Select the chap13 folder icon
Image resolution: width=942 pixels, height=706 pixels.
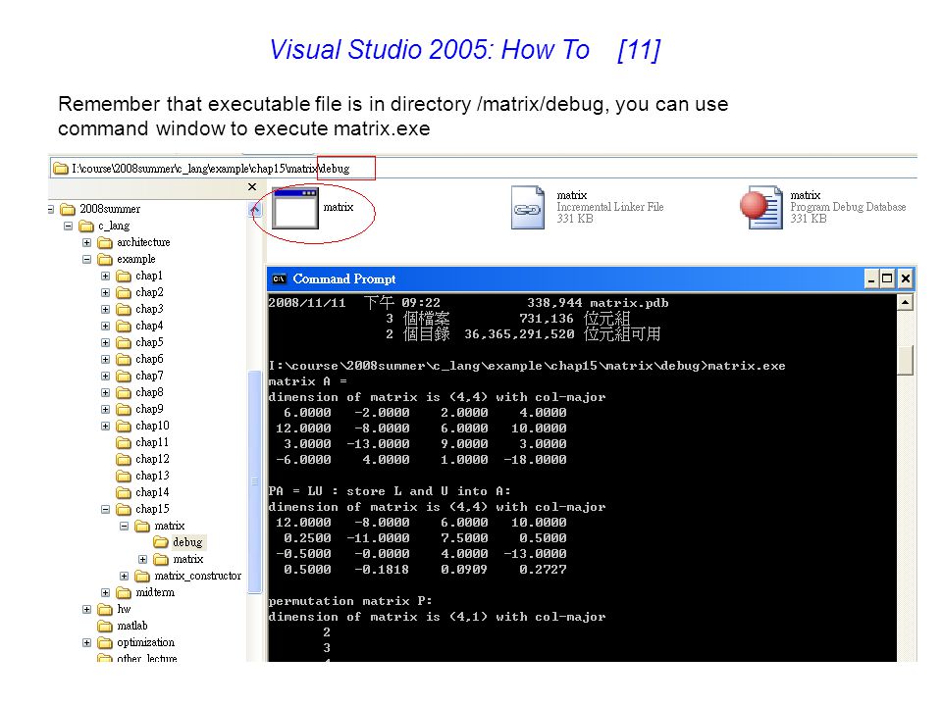tap(124, 477)
